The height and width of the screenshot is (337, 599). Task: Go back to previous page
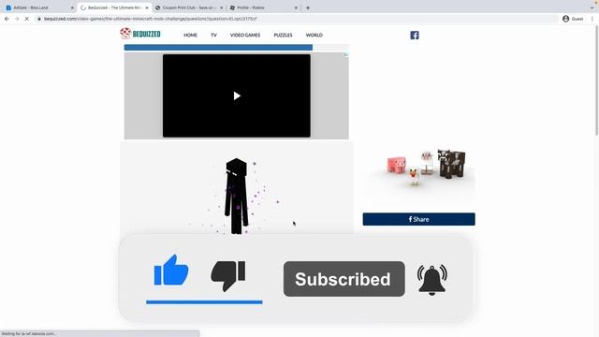7,19
